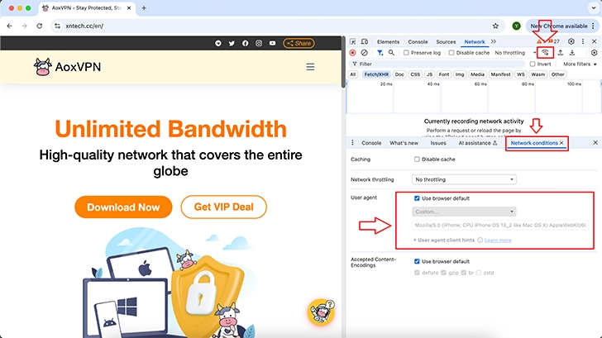The image size is (602, 338).
Task: Uncheck User agent Use browser default
Action: [417, 198]
